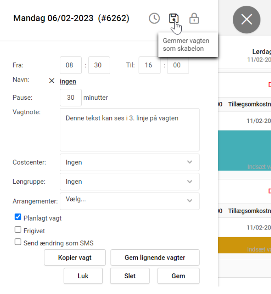This screenshot has height=294, width=271.
Task: Click the X icon next to Navn
Action: point(52,81)
